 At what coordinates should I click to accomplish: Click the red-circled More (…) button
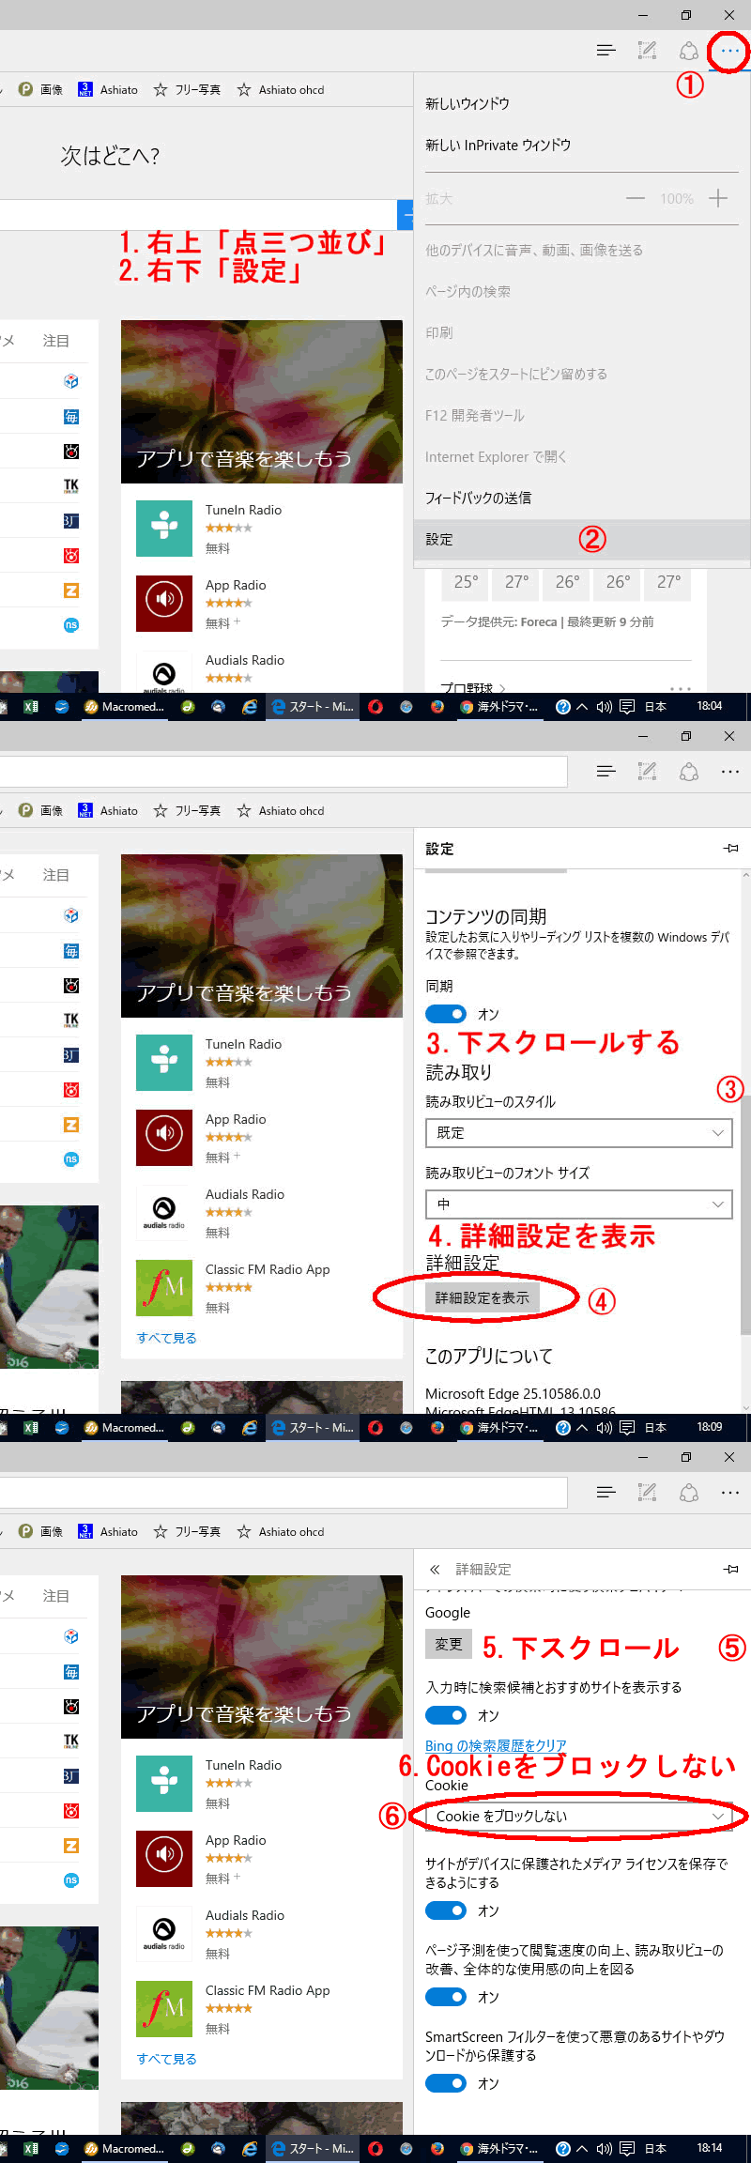pos(729,51)
